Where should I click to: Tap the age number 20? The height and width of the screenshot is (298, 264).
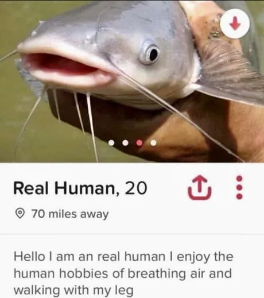pyautogui.click(x=136, y=188)
